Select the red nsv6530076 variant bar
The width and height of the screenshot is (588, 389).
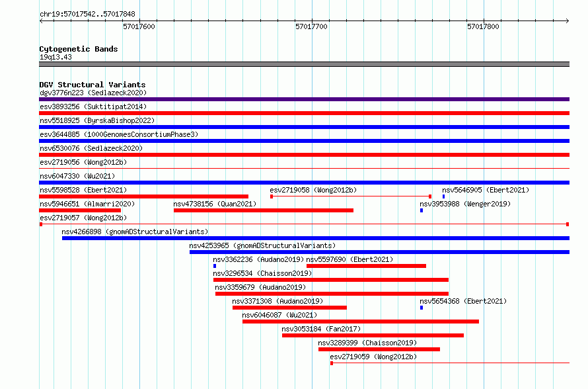(304, 155)
